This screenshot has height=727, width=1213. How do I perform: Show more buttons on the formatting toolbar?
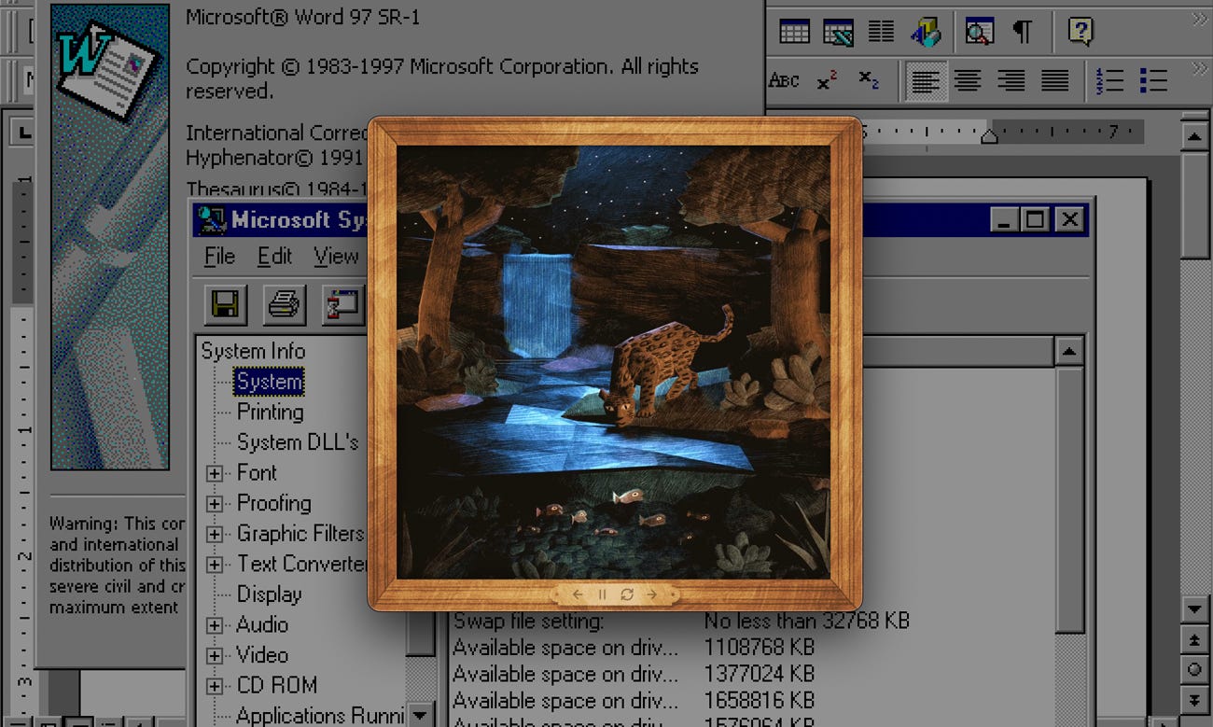click(1198, 68)
